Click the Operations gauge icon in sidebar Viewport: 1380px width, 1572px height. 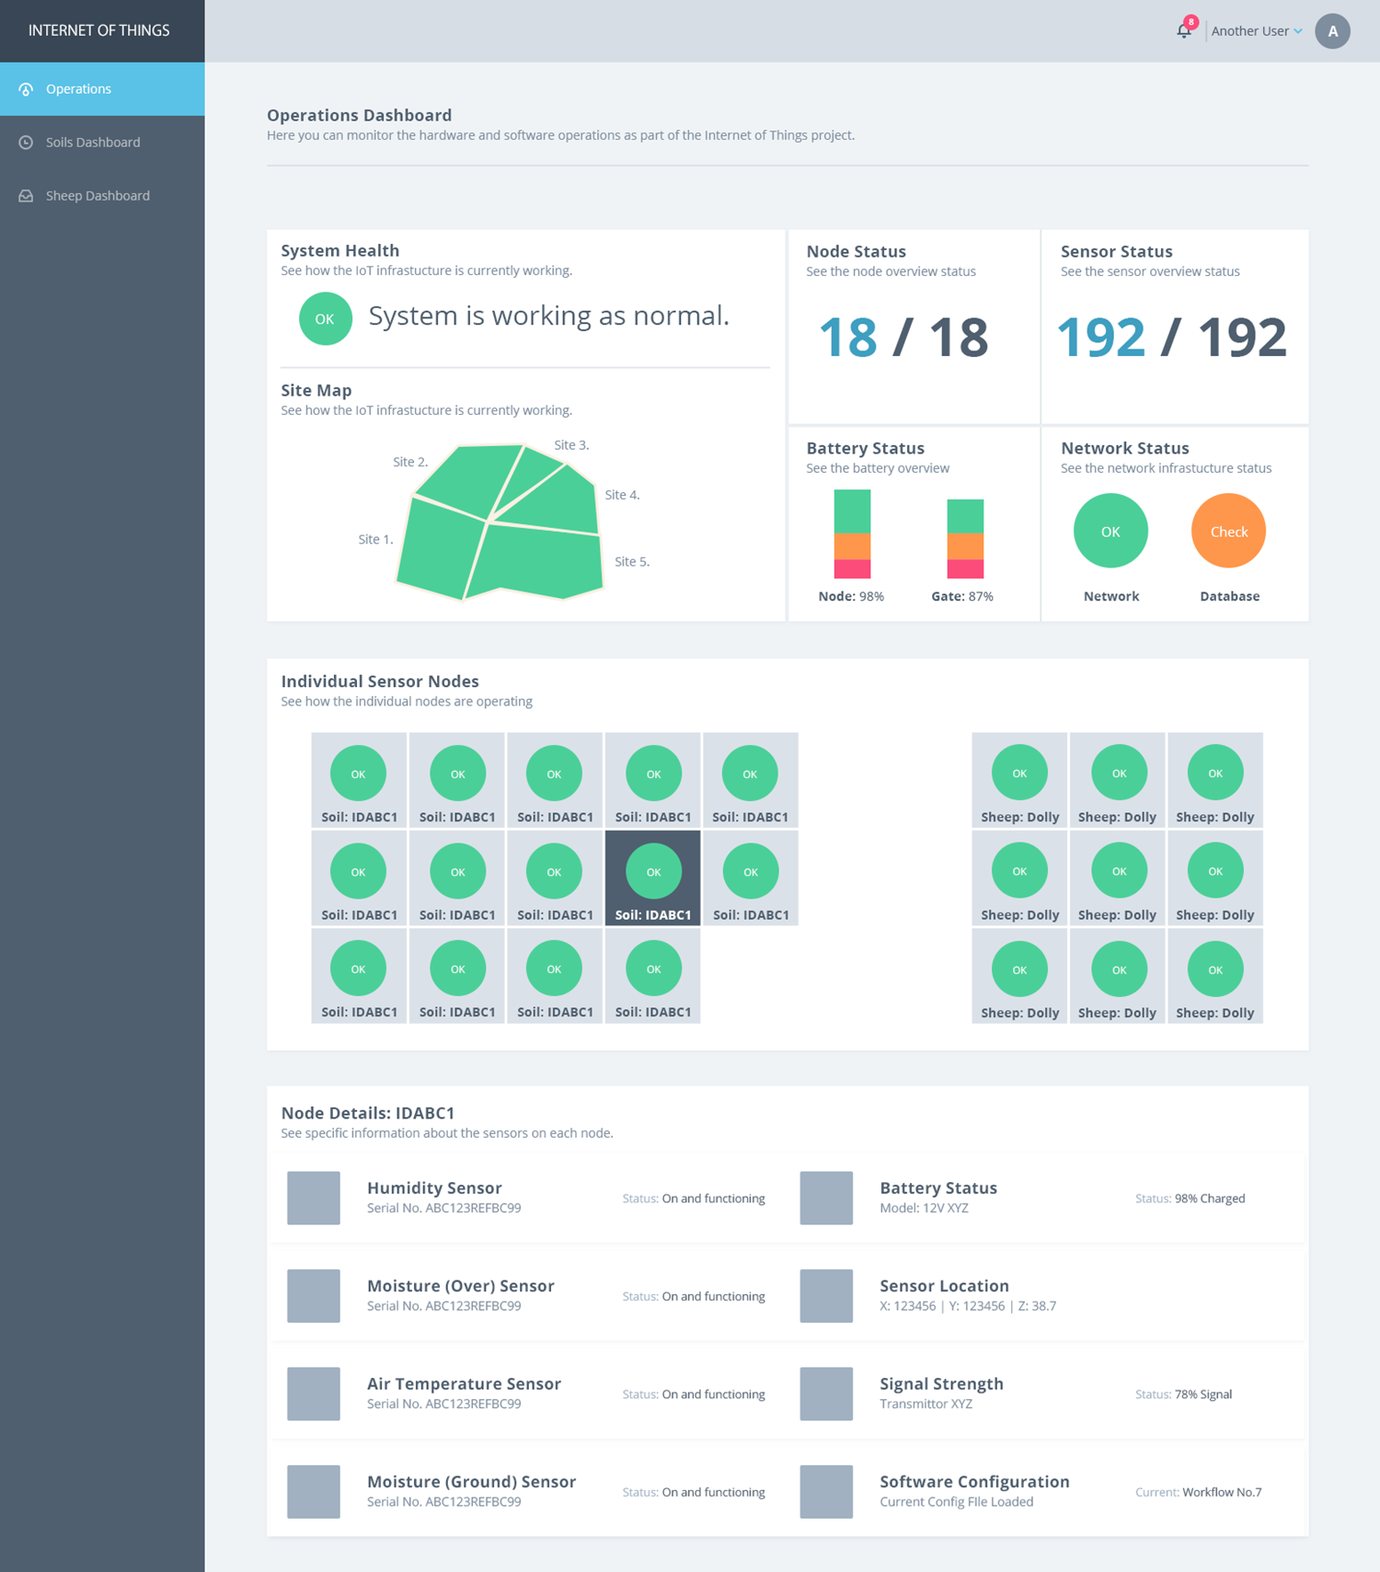[26, 89]
